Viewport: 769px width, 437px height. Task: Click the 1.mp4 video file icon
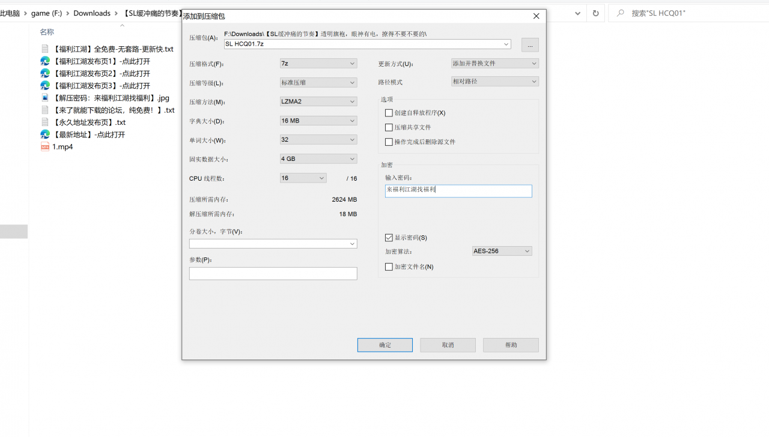[45, 147]
